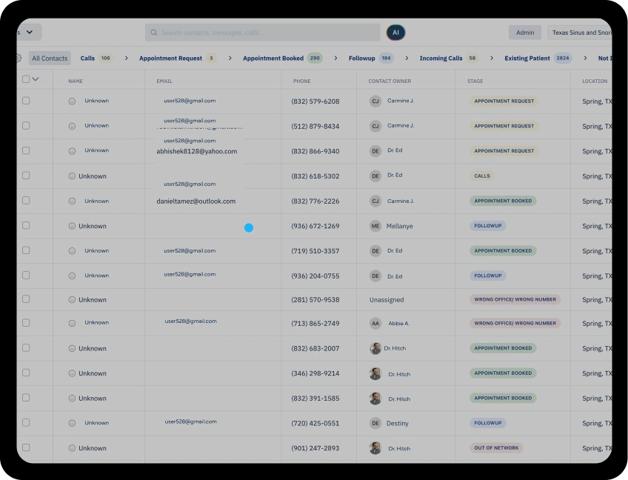Viewport: 628px width, 480px height.
Task: Open the Incoming Calls stage tab
Action: [449, 58]
